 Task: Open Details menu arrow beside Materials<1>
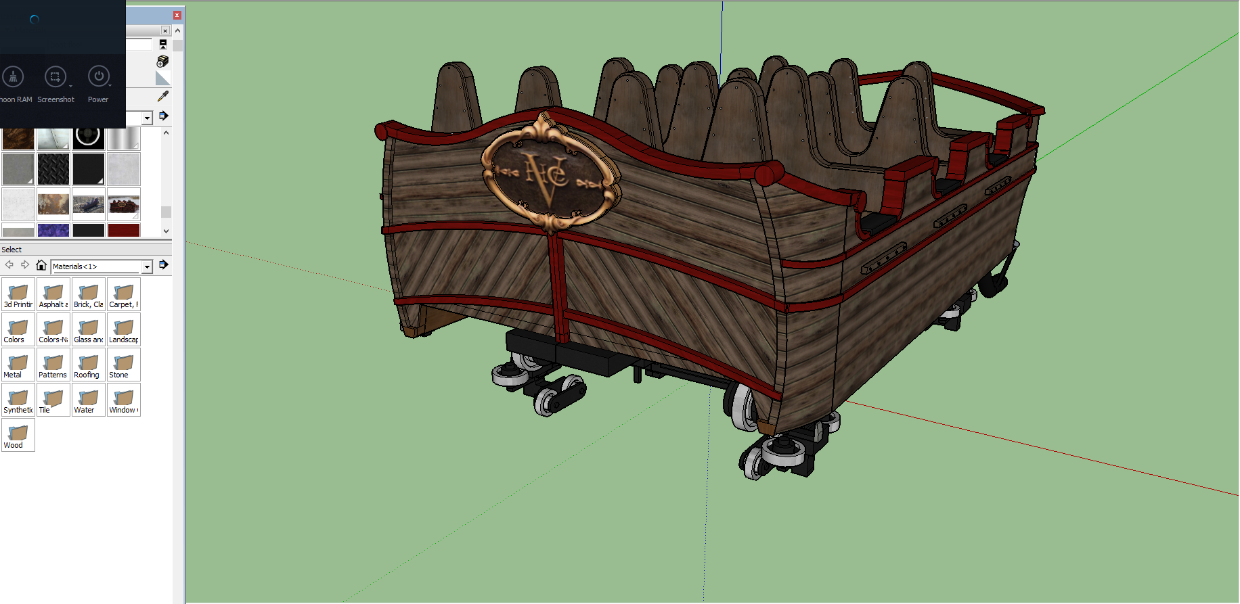(163, 265)
